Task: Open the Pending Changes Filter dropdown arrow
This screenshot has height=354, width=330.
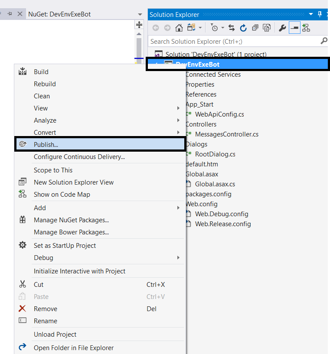Action: click(x=223, y=28)
